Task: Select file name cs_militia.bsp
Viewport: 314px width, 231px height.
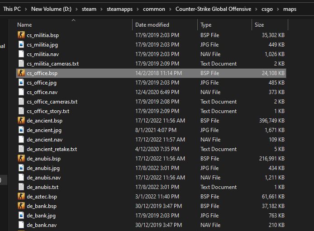Action: pyautogui.click(x=43, y=35)
